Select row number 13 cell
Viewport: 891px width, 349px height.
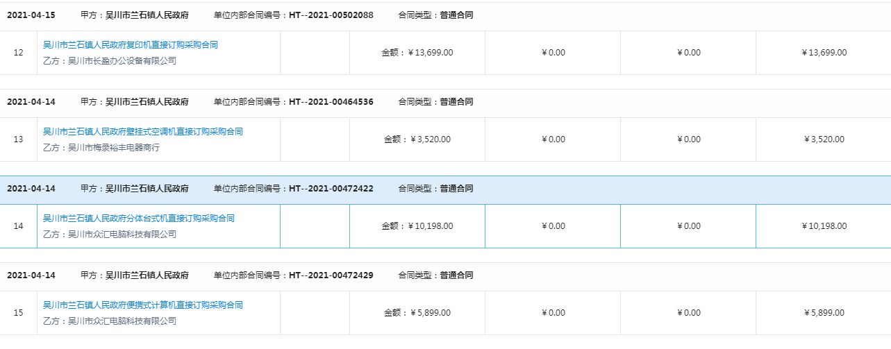click(19, 139)
